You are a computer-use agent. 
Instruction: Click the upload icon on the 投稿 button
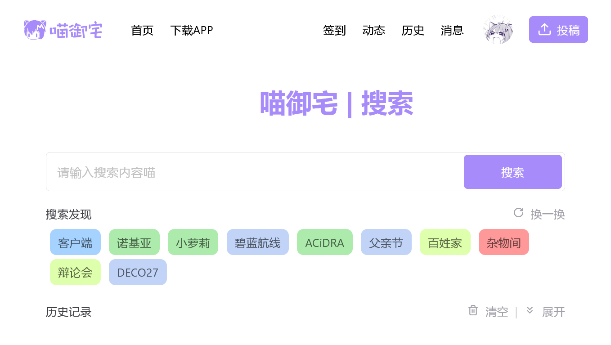(544, 29)
